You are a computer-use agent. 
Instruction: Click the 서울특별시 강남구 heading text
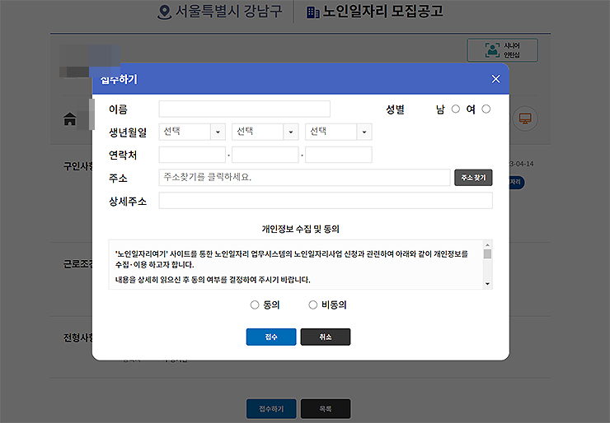coord(229,11)
